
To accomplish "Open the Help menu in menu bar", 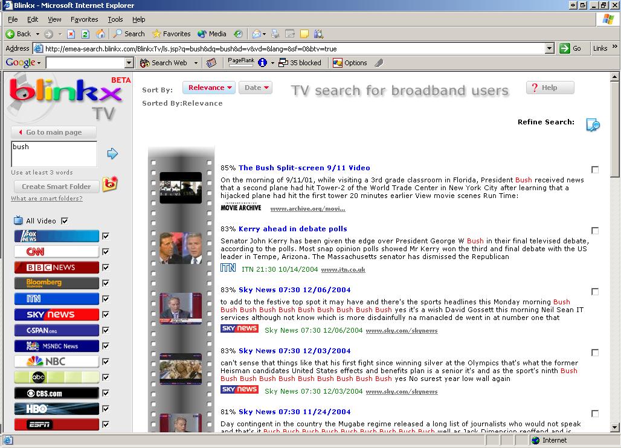I will 138,19.
